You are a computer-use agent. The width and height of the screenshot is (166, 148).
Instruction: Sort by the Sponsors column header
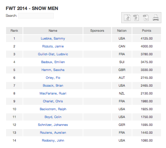97,31
